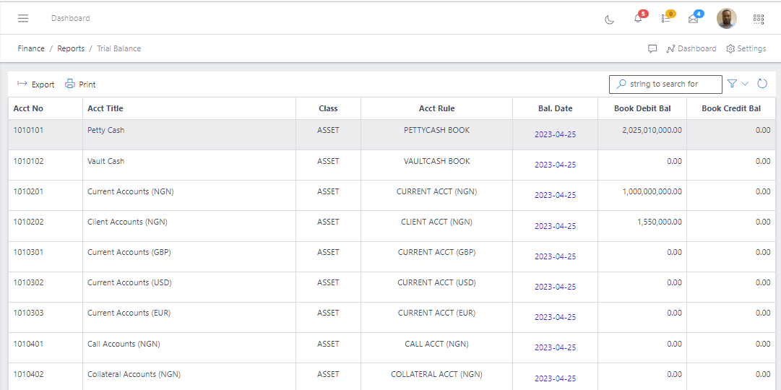Click the Export button
The height and width of the screenshot is (390, 781).
(x=36, y=84)
